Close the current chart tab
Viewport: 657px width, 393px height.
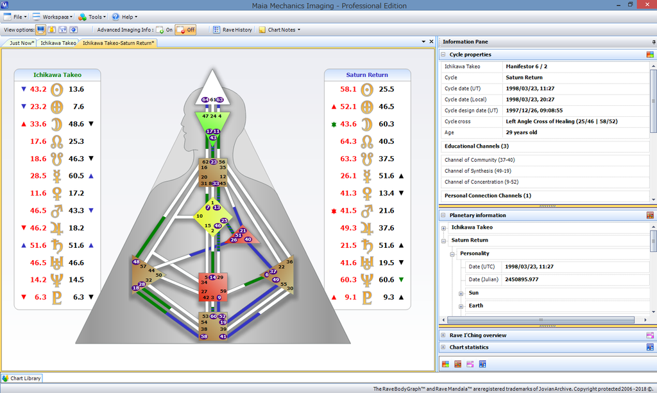point(431,42)
